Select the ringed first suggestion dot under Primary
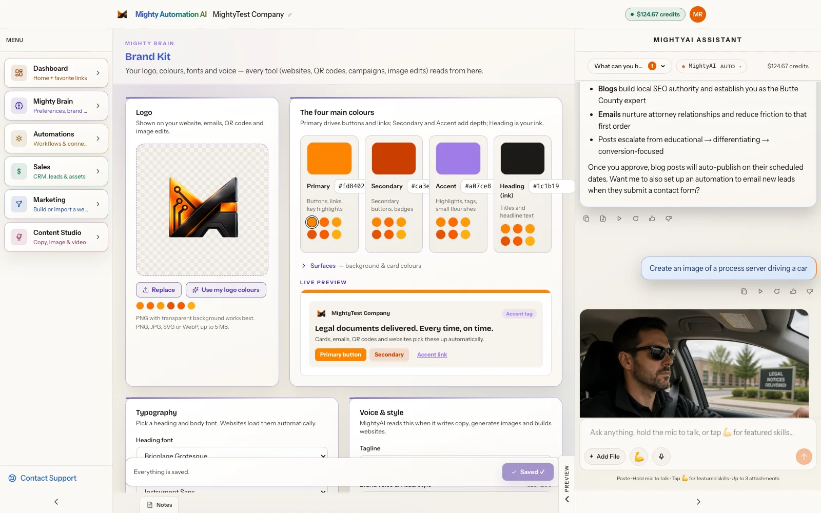 [x=312, y=222]
